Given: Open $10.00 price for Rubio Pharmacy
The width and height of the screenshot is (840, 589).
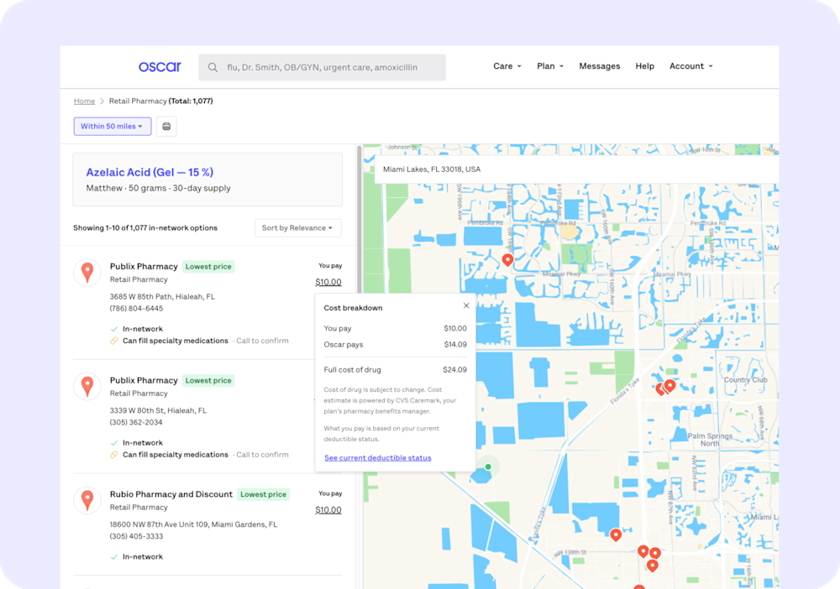Looking at the screenshot, I should coord(328,510).
